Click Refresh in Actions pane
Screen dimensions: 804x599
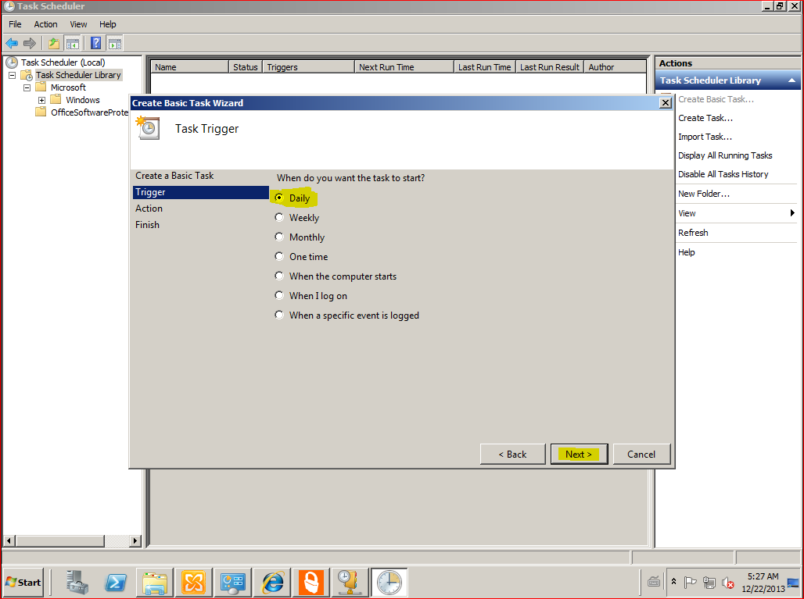tap(693, 233)
